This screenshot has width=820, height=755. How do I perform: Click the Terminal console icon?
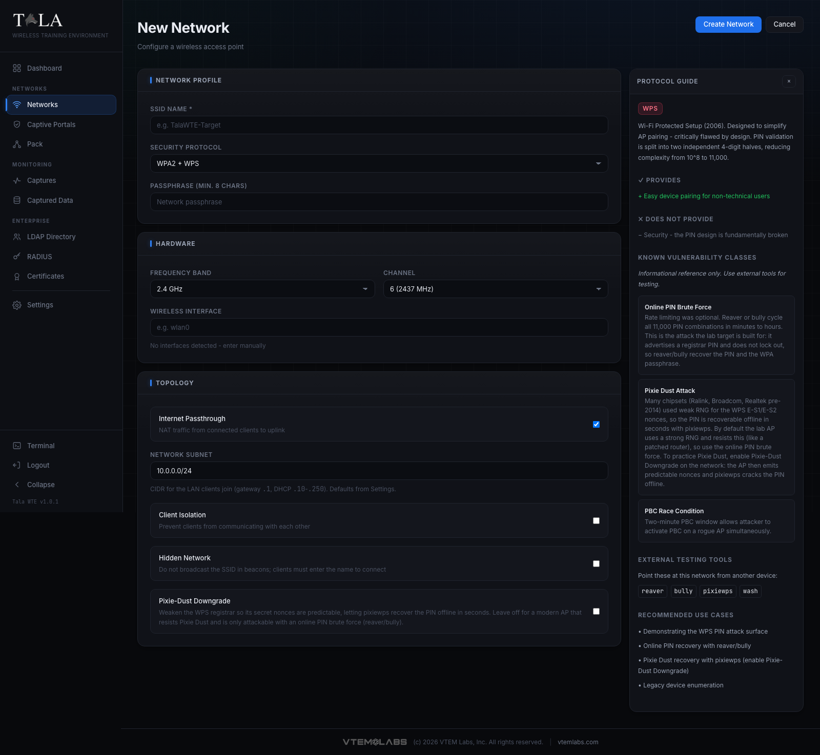pyautogui.click(x=17, y=446)
